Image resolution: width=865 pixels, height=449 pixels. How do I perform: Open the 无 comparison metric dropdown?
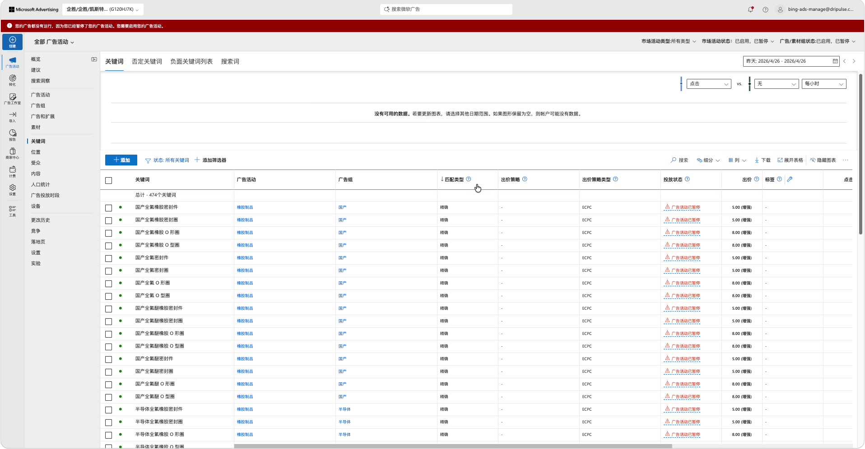(777, 84)
